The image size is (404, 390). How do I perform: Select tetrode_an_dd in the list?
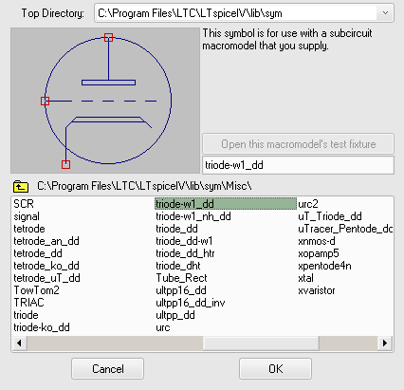click(46, 241)
